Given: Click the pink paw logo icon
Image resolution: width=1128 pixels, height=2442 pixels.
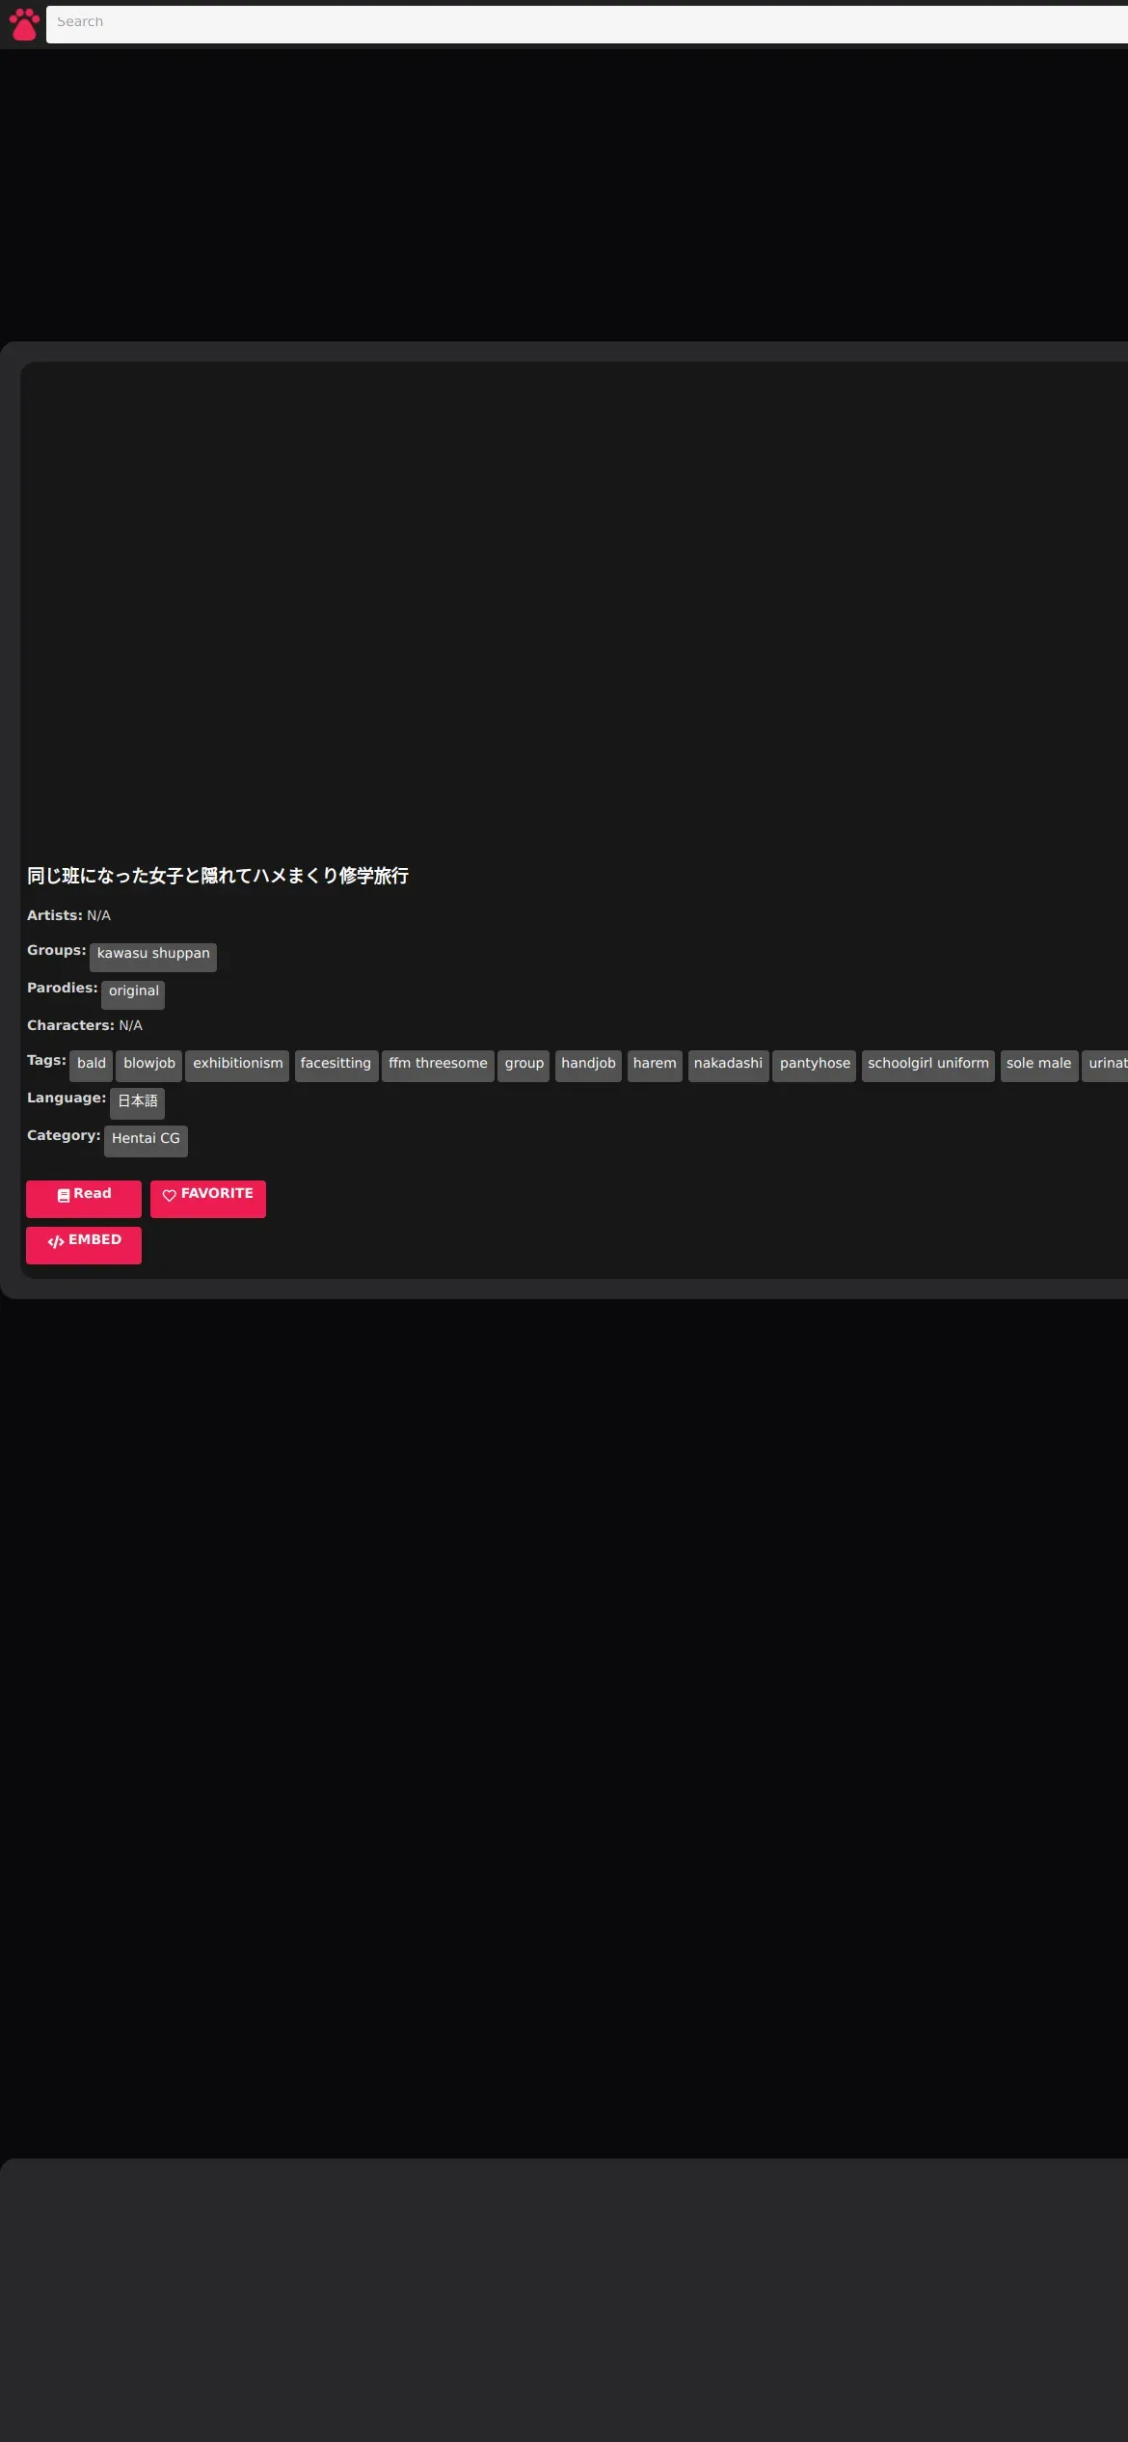Looking at the screenshot, I should [24, 24].
